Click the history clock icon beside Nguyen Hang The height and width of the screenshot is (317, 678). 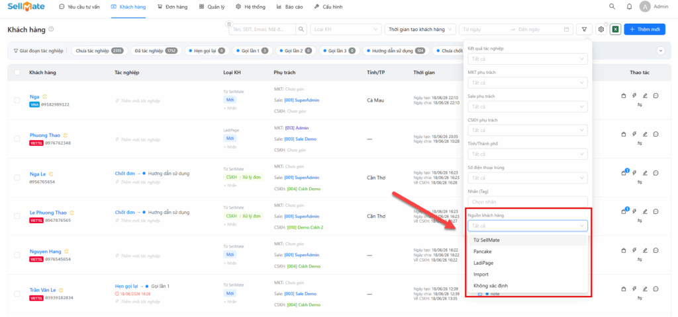pos(66,252)
